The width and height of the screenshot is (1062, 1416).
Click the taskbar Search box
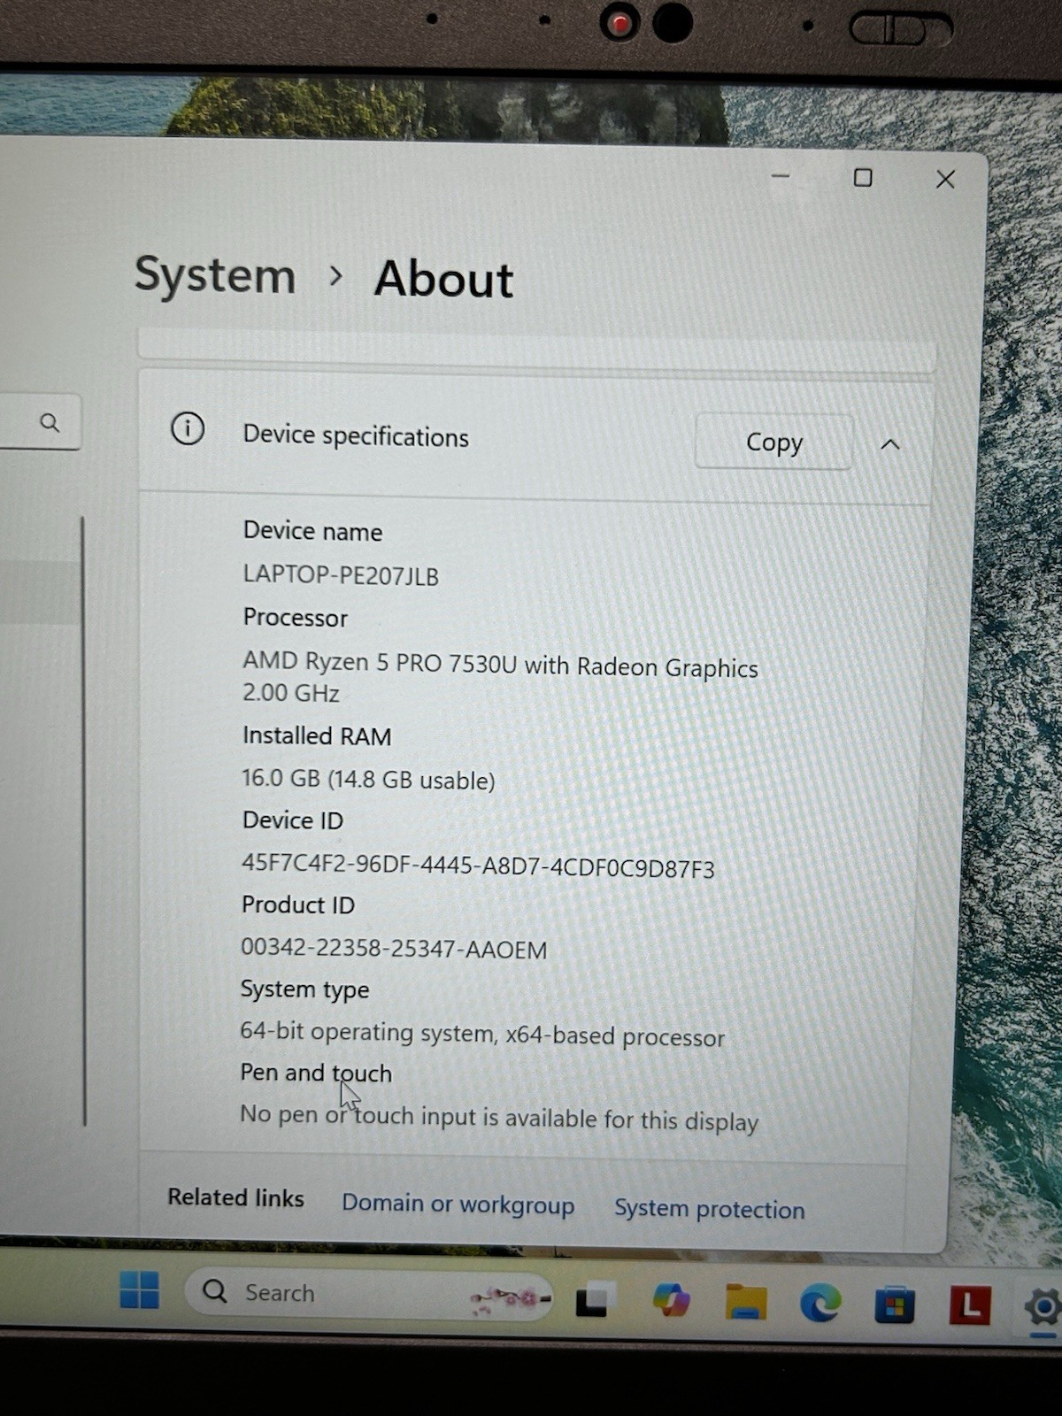pos(369,1295)
